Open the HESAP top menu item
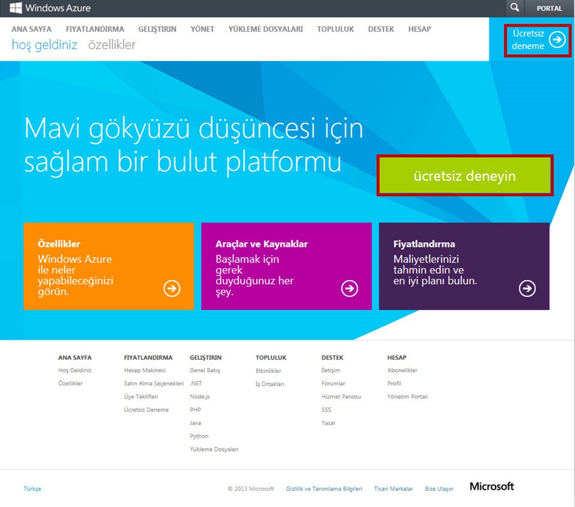Image resolution: width=575 pixels, height=507 pixels. point(420,29)
